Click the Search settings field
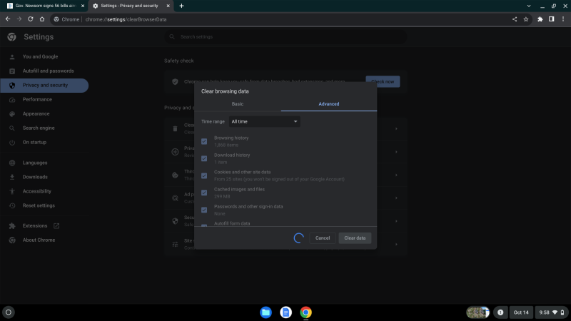This screenshot has height=321, width=571. coord(285,36)
